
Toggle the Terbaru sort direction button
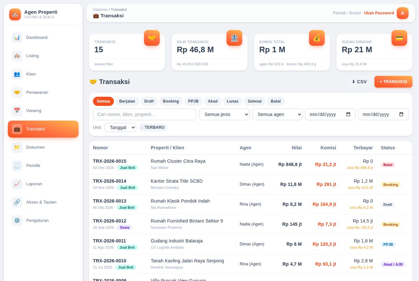pos(153,127)
